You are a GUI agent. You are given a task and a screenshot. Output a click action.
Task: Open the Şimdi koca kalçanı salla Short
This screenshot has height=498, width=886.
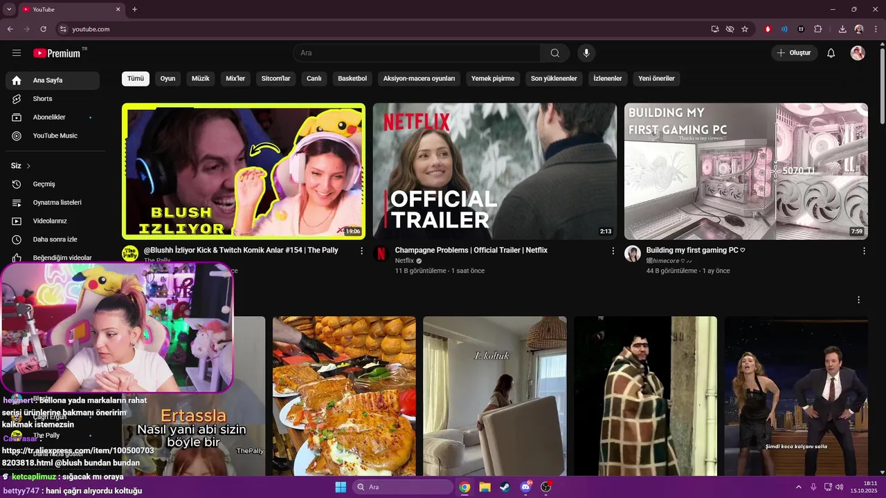pyautogui.click(x=796, y=396)
